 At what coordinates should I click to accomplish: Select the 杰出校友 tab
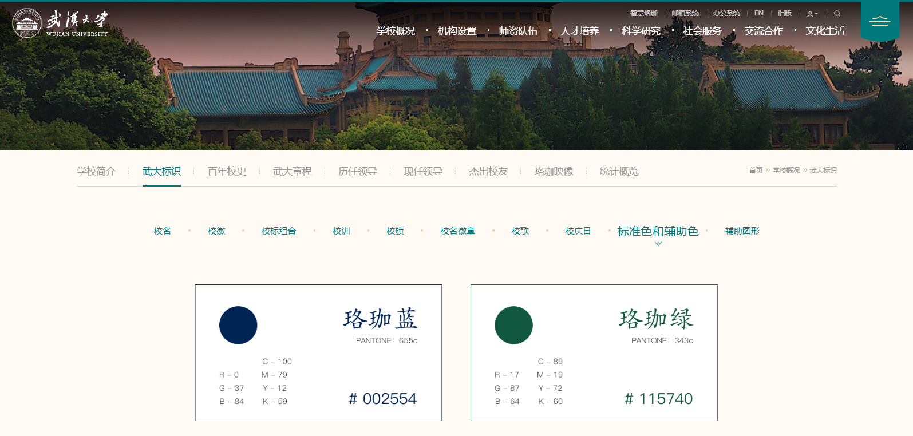pos(488,171)
